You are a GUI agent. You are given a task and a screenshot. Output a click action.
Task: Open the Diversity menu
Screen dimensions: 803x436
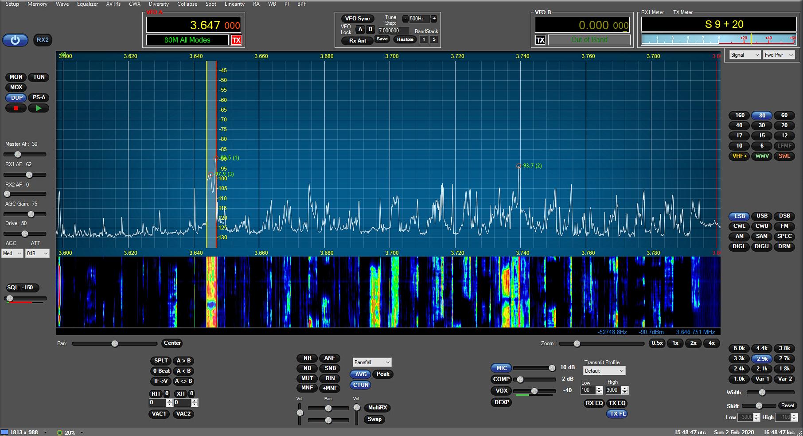click(x=159, y=4)
